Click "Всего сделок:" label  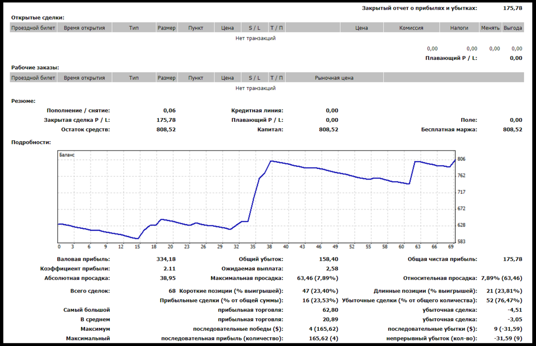click(x=90, y=291)
